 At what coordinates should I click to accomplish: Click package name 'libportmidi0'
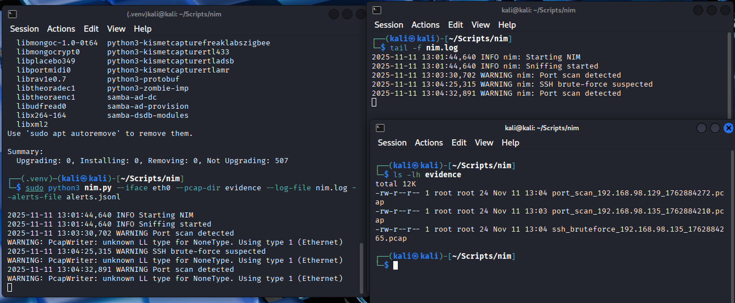(x=44, y=70)
